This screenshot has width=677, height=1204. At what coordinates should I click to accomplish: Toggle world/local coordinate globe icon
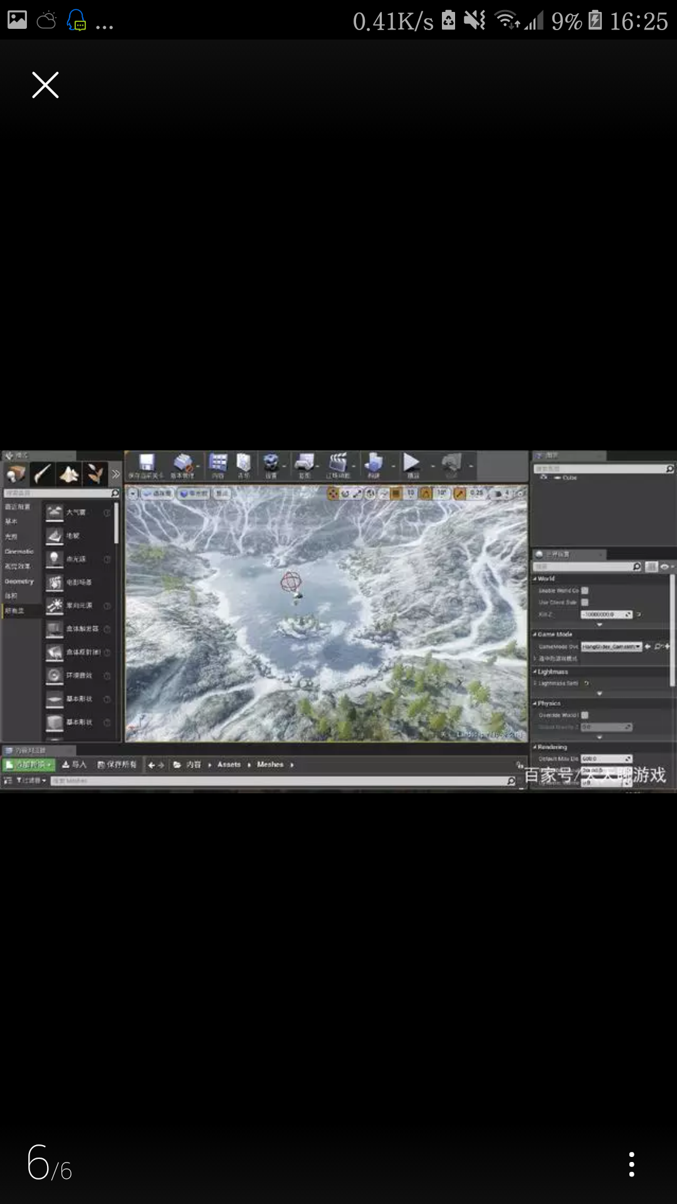pos(370,494)
